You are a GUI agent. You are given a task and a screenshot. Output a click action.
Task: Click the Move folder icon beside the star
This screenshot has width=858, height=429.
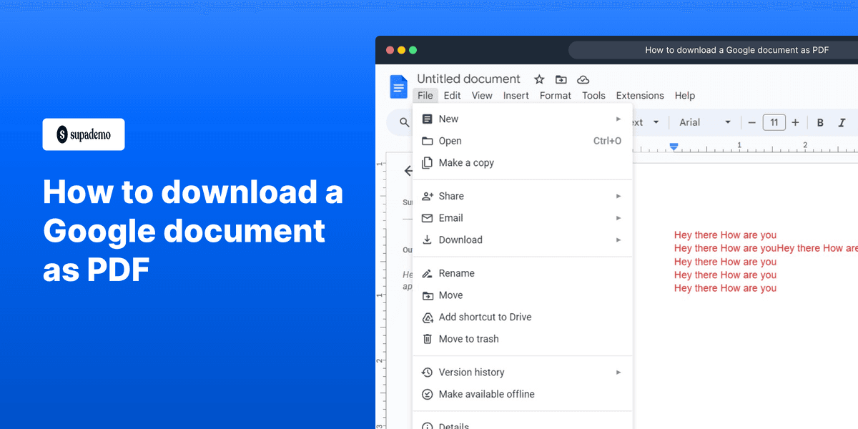[x=561, y=79]
